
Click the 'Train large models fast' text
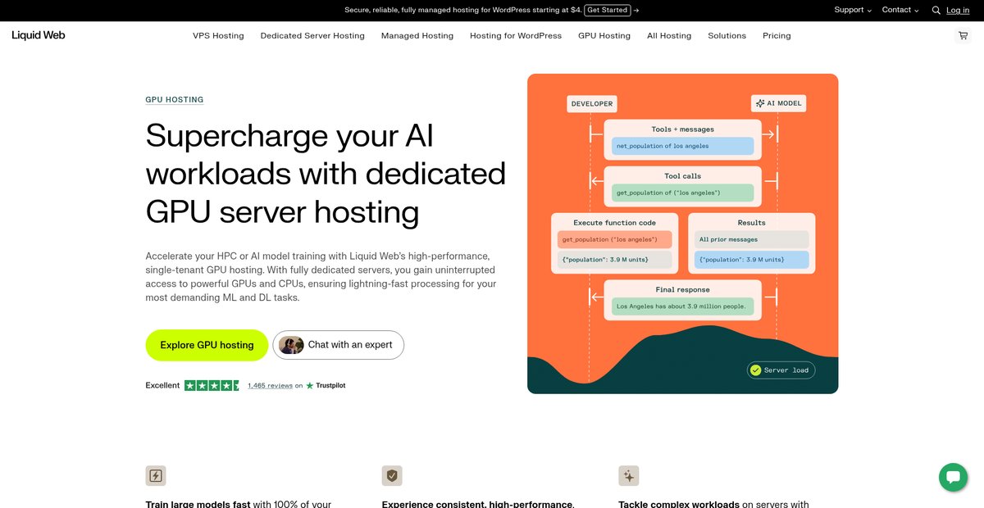coord(198,503)
